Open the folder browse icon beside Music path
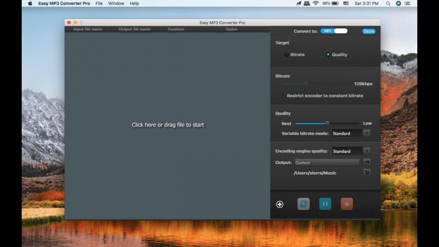This screenshot has height=247, width=439. [367, 172]
